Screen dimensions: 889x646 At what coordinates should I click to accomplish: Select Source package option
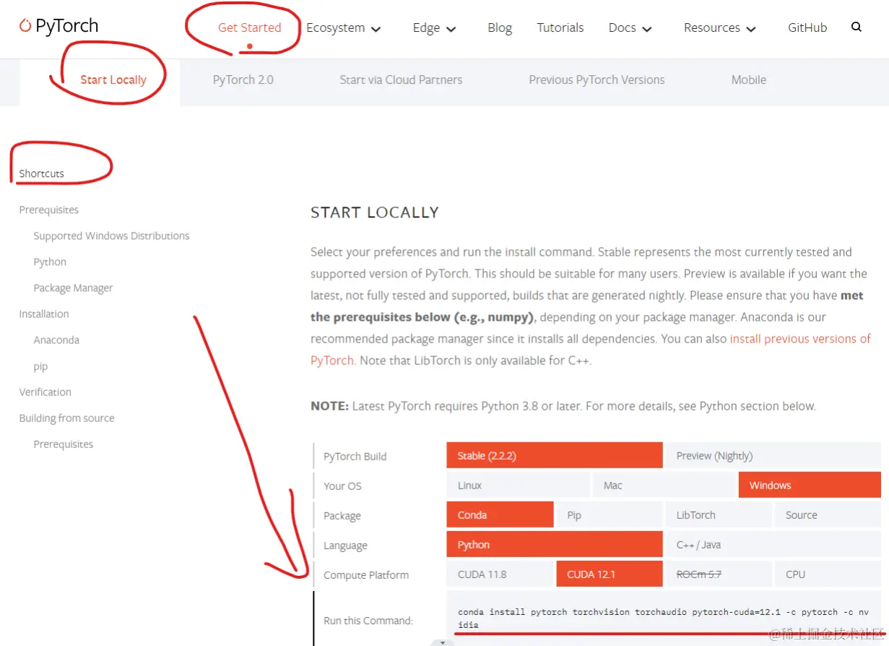(x=828, y=514)
